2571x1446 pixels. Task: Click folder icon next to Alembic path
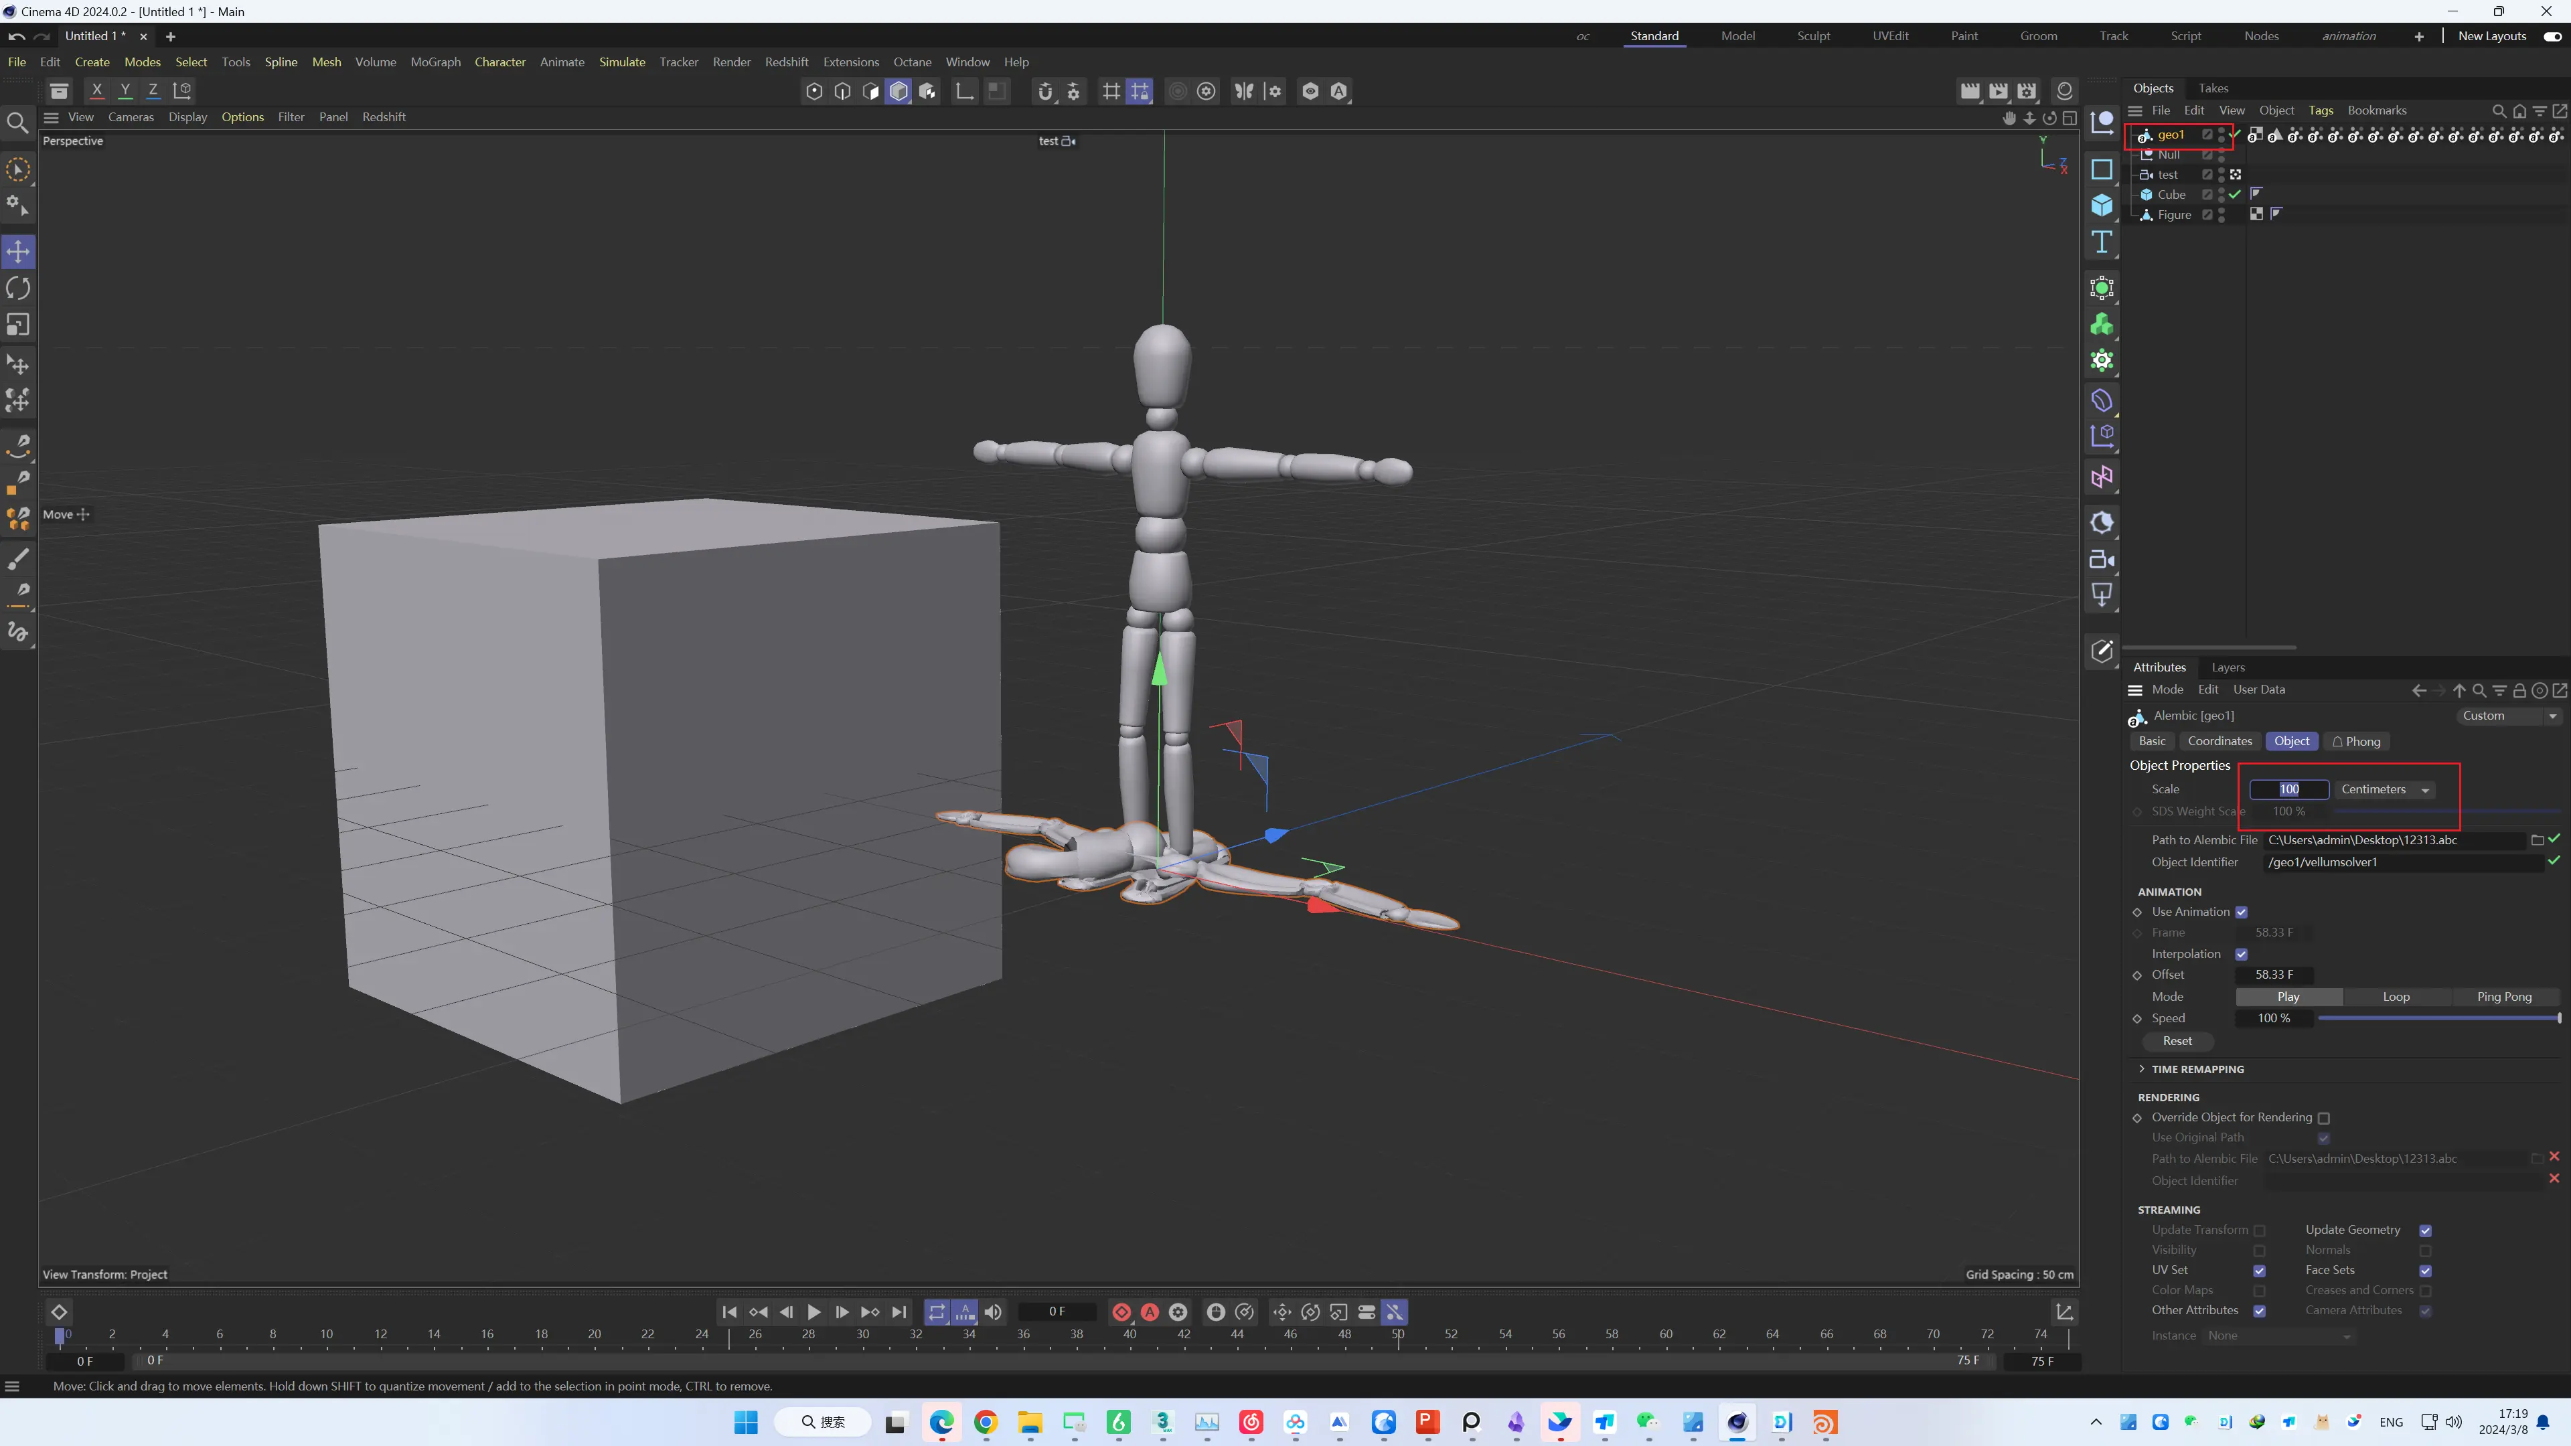click(x=2537, y=840)
